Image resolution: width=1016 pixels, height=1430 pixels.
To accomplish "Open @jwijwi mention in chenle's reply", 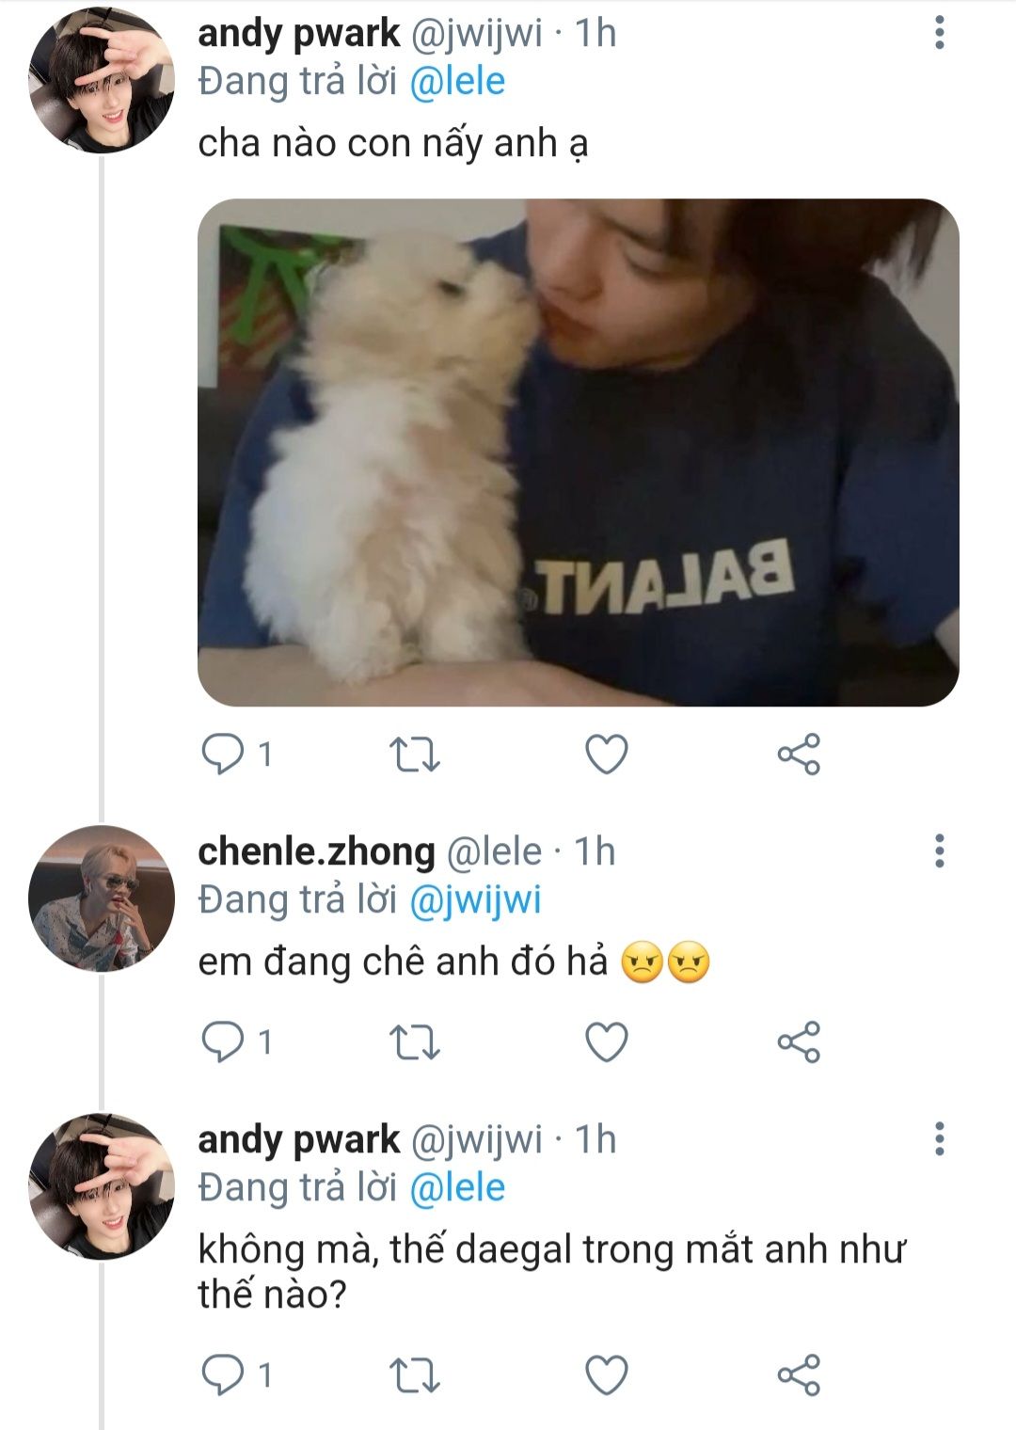I will click(475, 900).
